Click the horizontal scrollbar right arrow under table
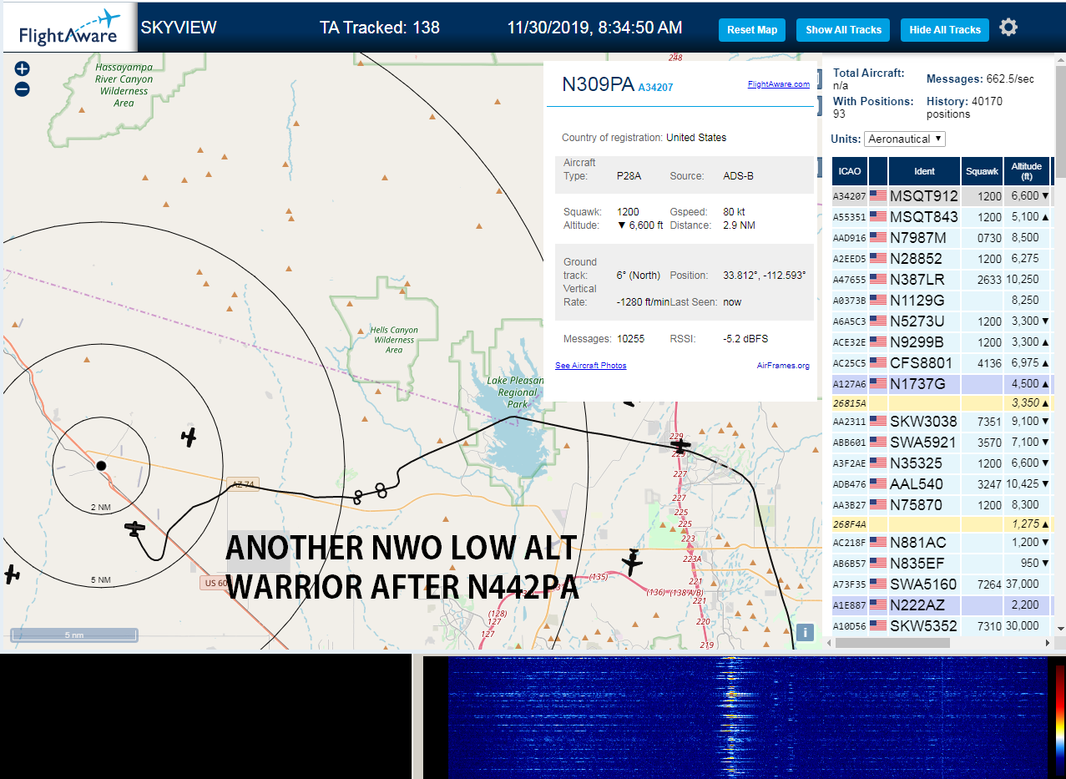 (x=1048, y=643)
